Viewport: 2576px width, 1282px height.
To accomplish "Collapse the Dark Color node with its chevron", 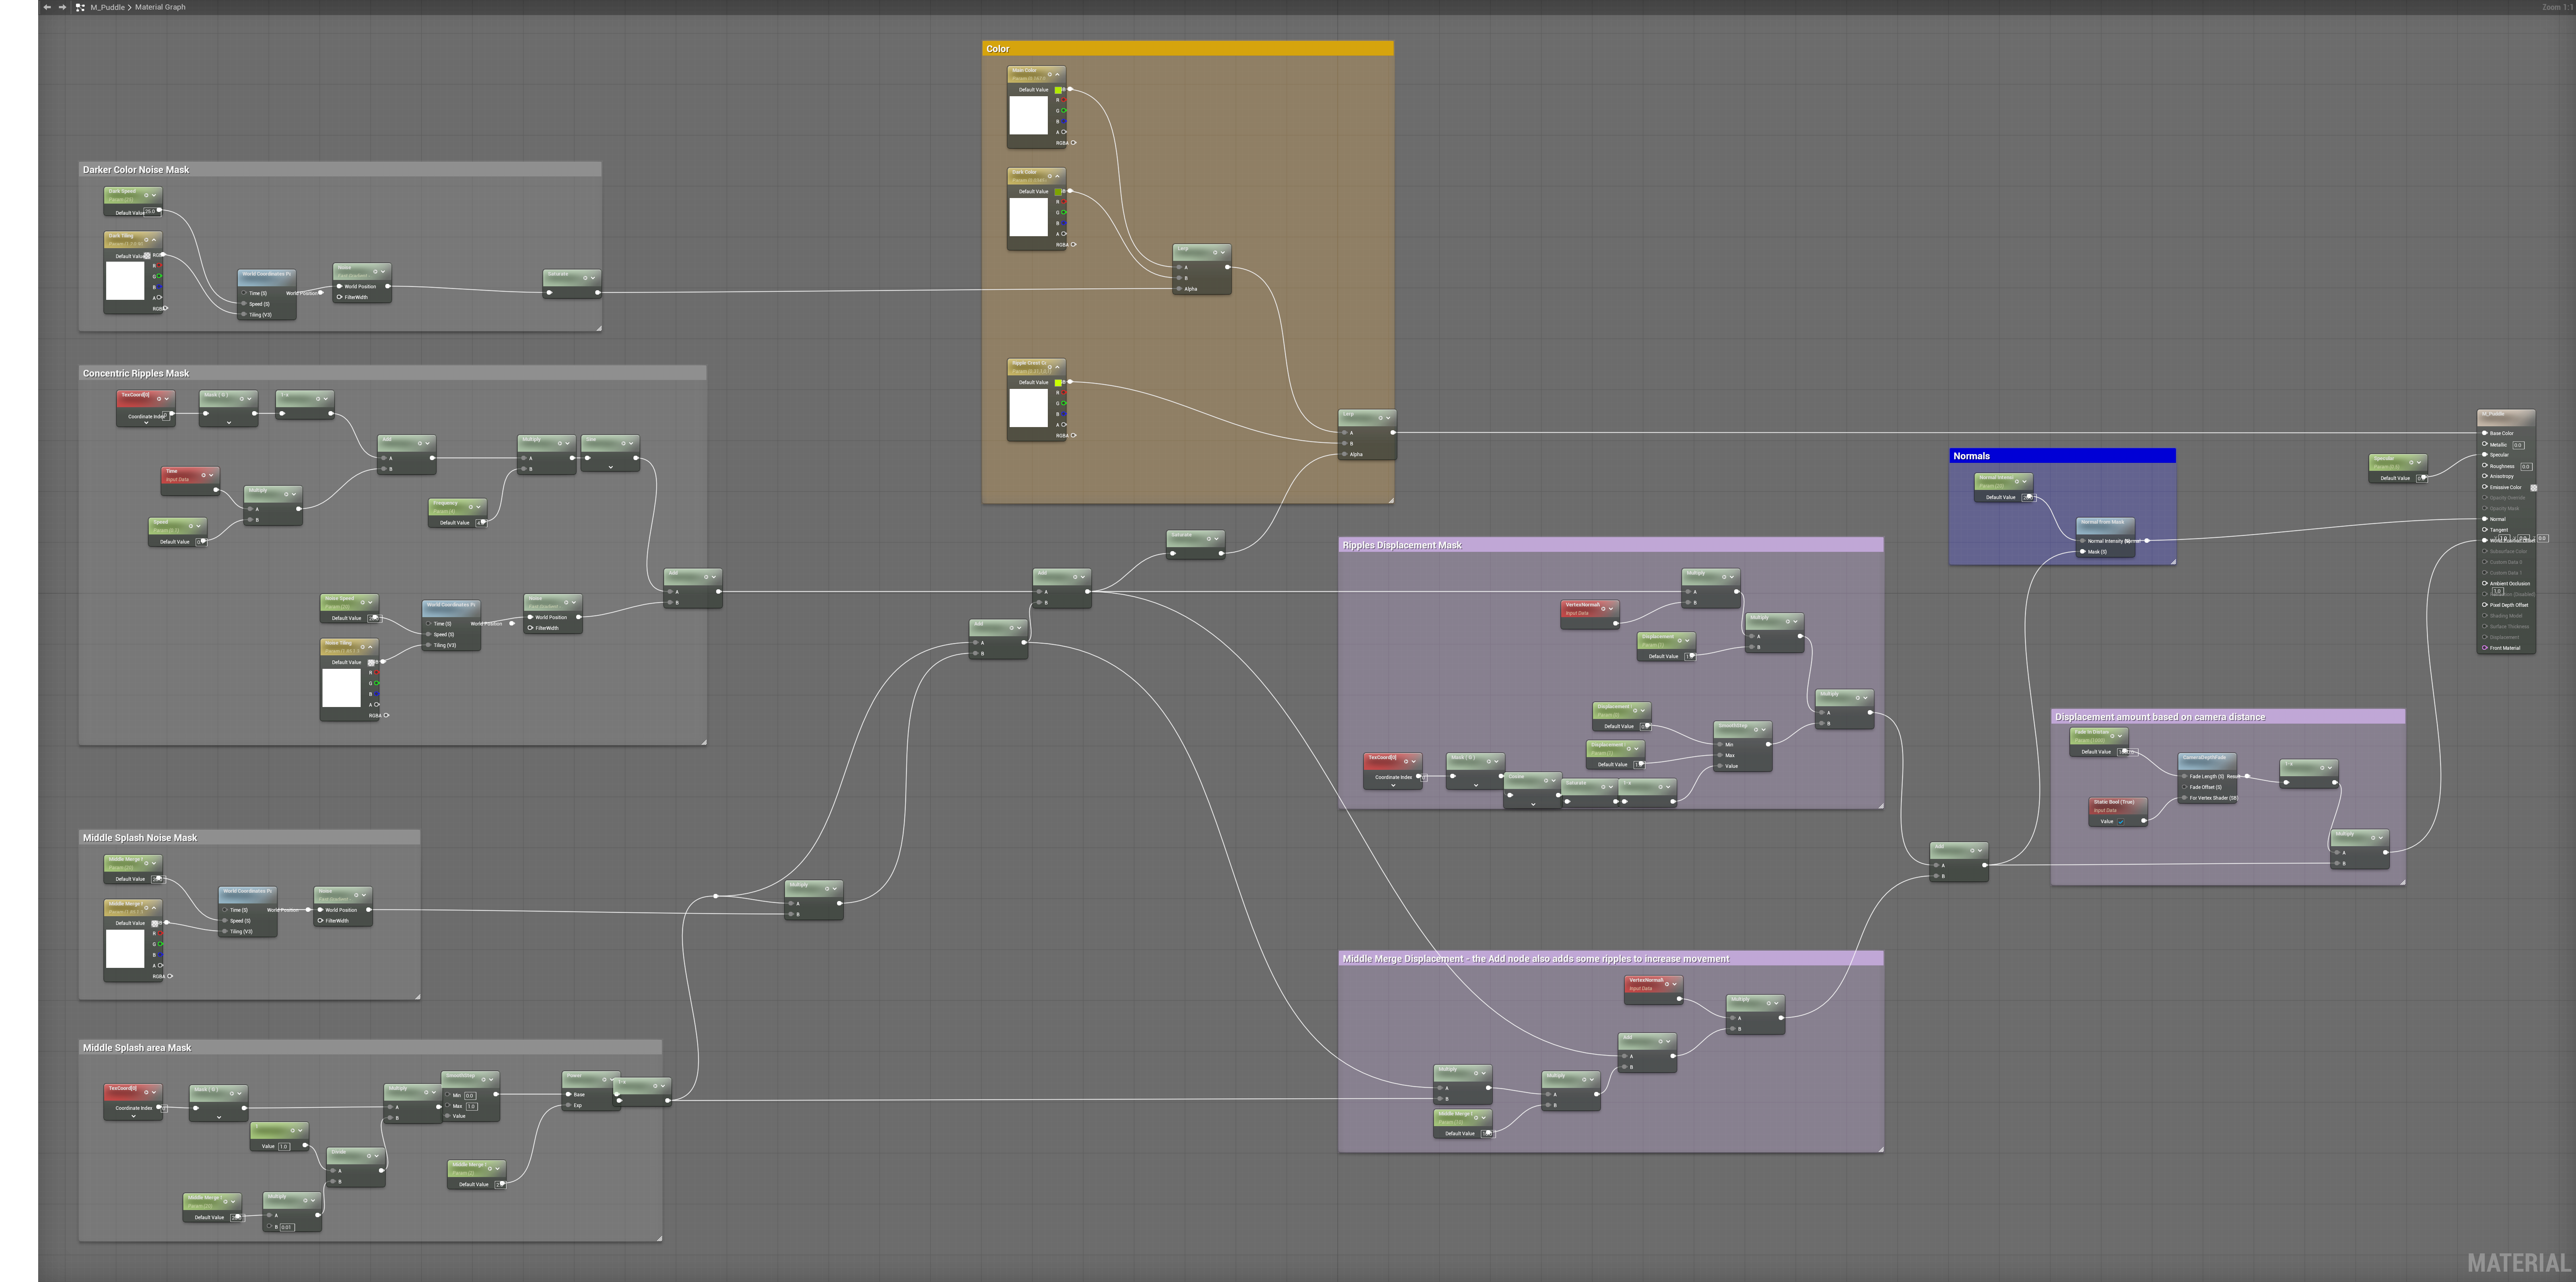I will point(1057,176).
